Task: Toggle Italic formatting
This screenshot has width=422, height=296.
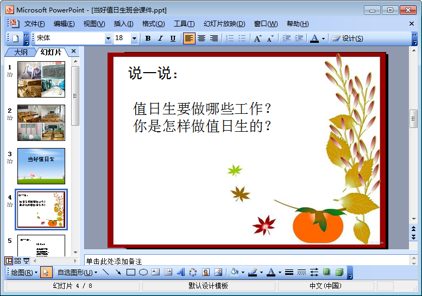Action: 160,38
